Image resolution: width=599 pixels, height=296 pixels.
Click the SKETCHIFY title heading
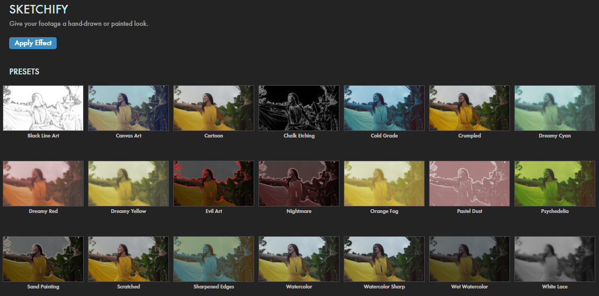point(38,10)
